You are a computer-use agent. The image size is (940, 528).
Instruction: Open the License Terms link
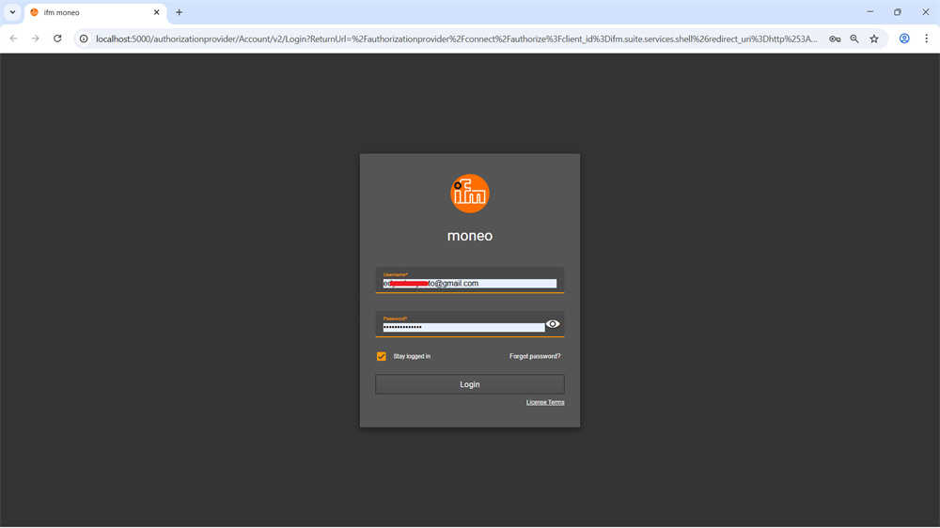[545, 402]
